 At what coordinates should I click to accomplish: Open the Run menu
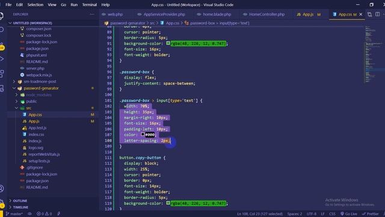74,5
